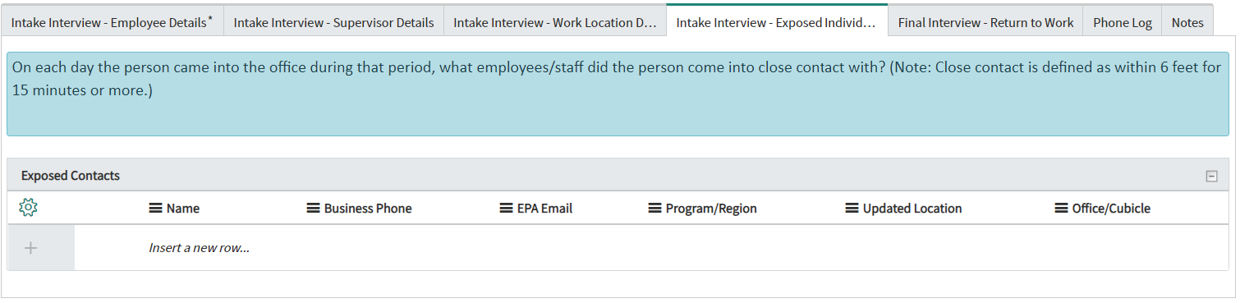Collapse the Exposed Contacts section

click(1211, 176)
